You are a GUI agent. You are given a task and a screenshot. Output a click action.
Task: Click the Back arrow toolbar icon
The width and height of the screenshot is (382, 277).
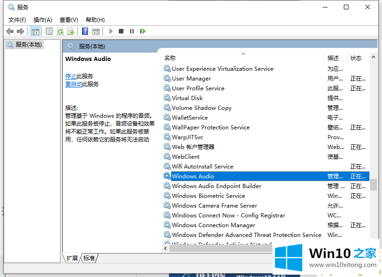10,31
